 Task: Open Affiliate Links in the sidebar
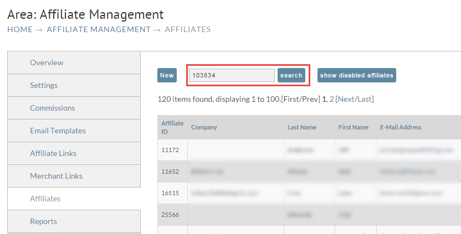tap(74, 153)
